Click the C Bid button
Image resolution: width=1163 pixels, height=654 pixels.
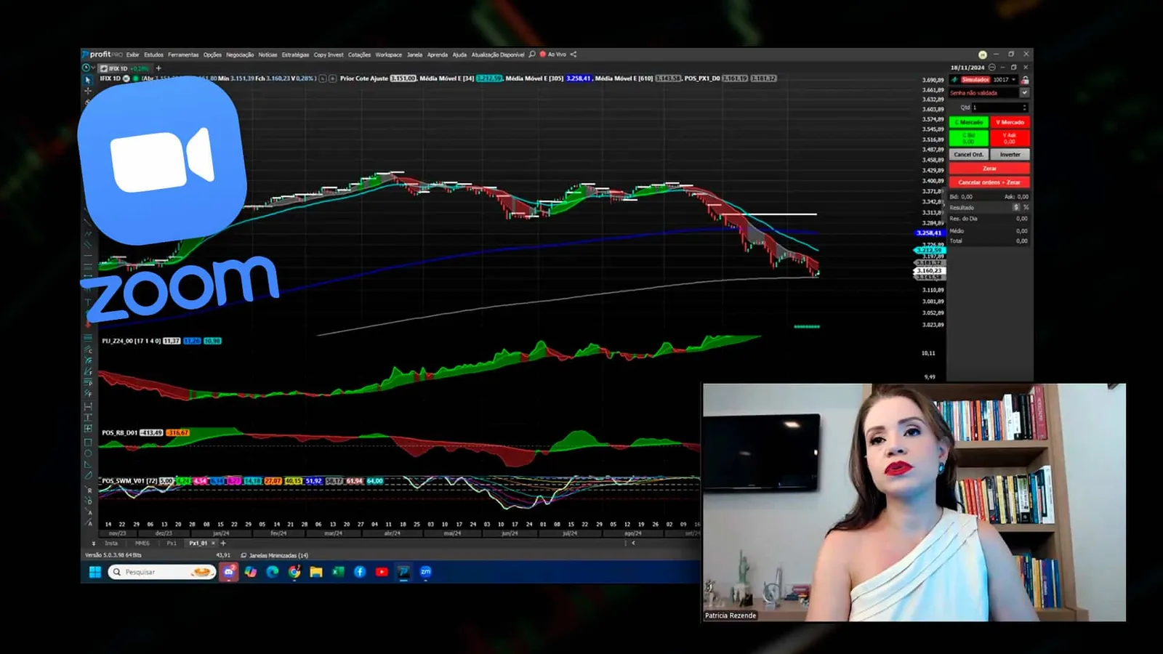pos(969,138)
